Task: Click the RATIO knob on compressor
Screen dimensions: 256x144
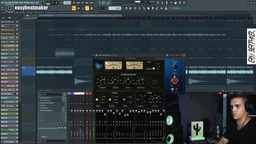Action: (128, 82)
